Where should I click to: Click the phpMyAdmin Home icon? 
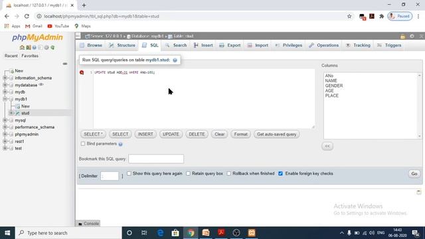(x=22, y=47)
